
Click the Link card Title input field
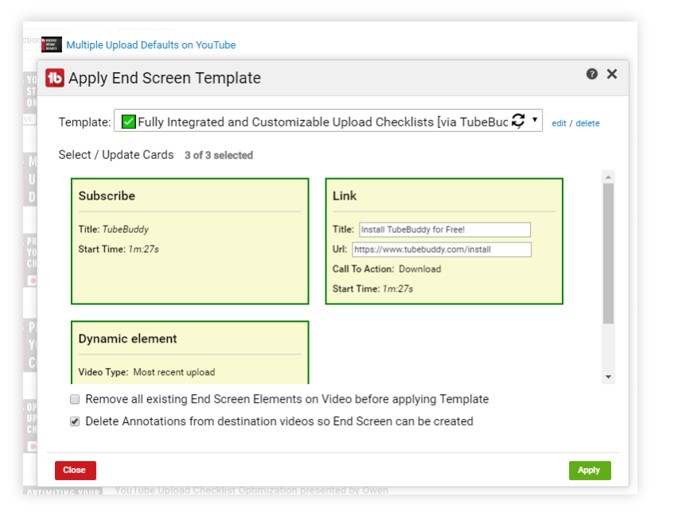(444, 230)
